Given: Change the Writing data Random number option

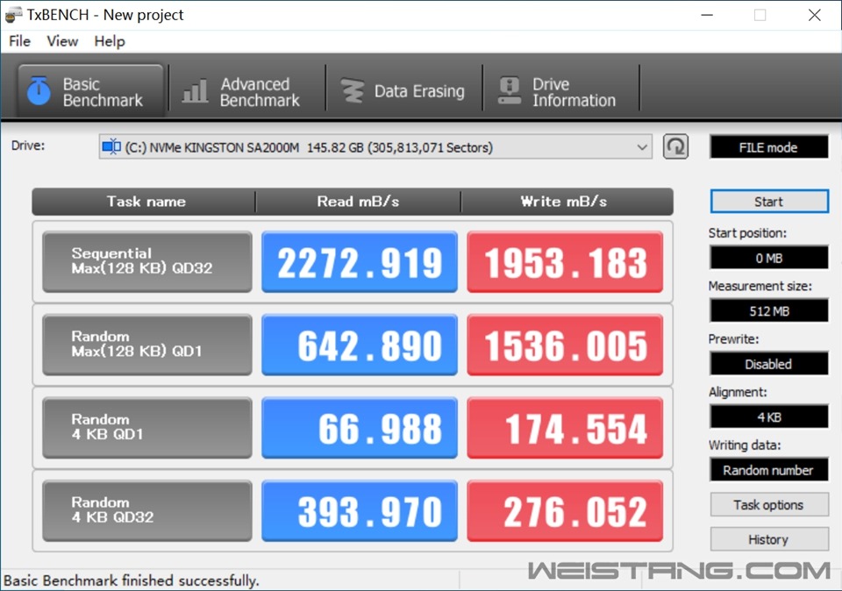Looking at the screenshot, I should click(x=768, y=470).
